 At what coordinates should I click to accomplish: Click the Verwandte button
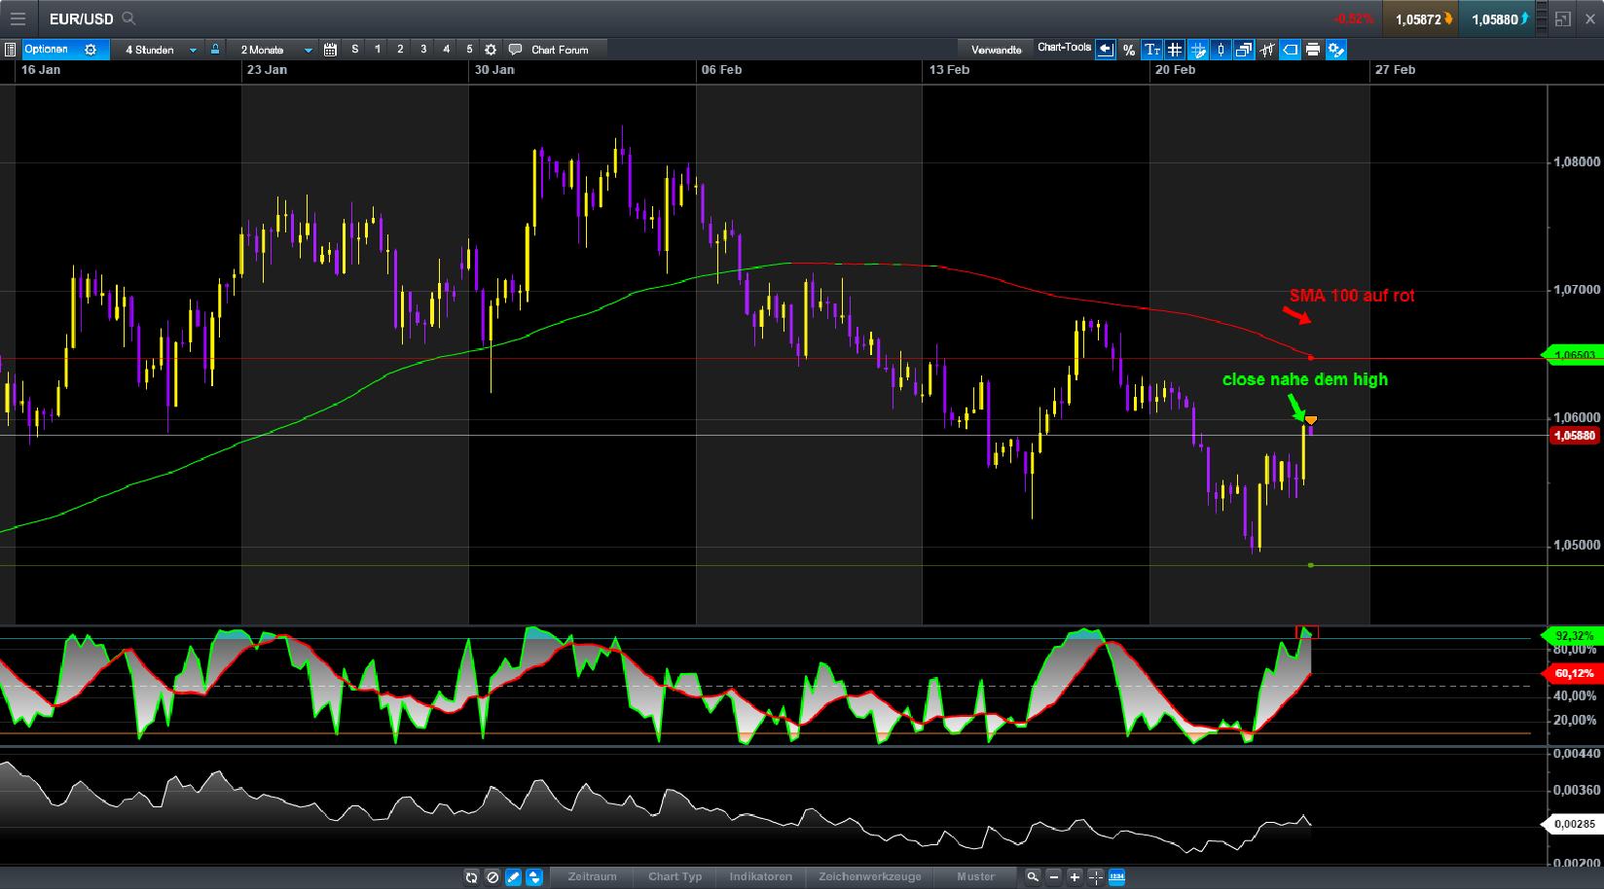[x=996, y=50]
